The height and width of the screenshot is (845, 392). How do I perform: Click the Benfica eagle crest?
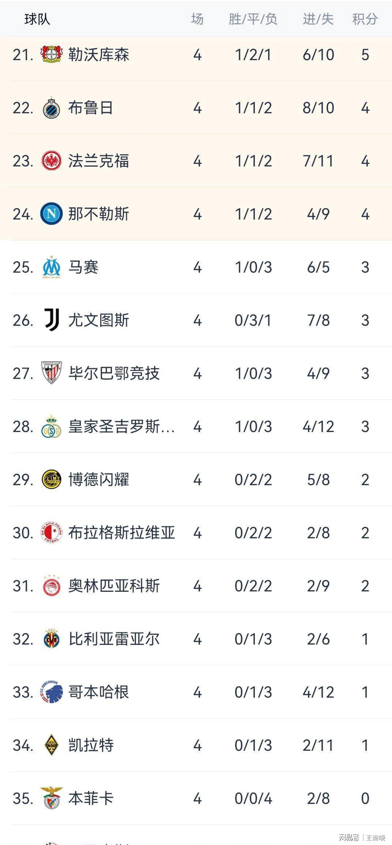(52, 798)
